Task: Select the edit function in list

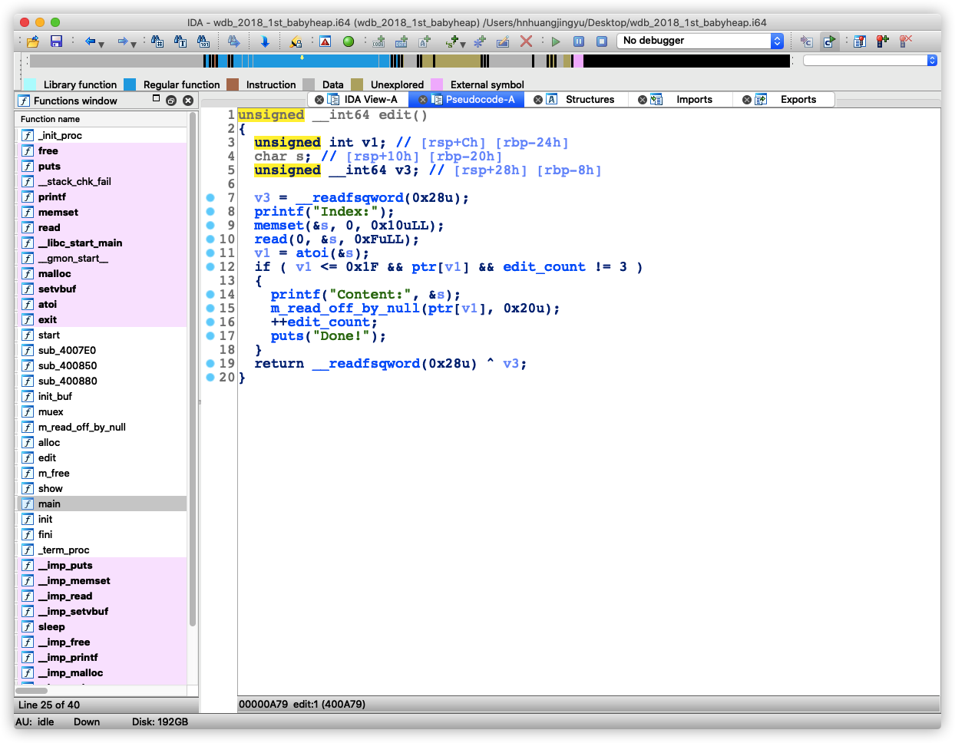Action: point(101,457)
